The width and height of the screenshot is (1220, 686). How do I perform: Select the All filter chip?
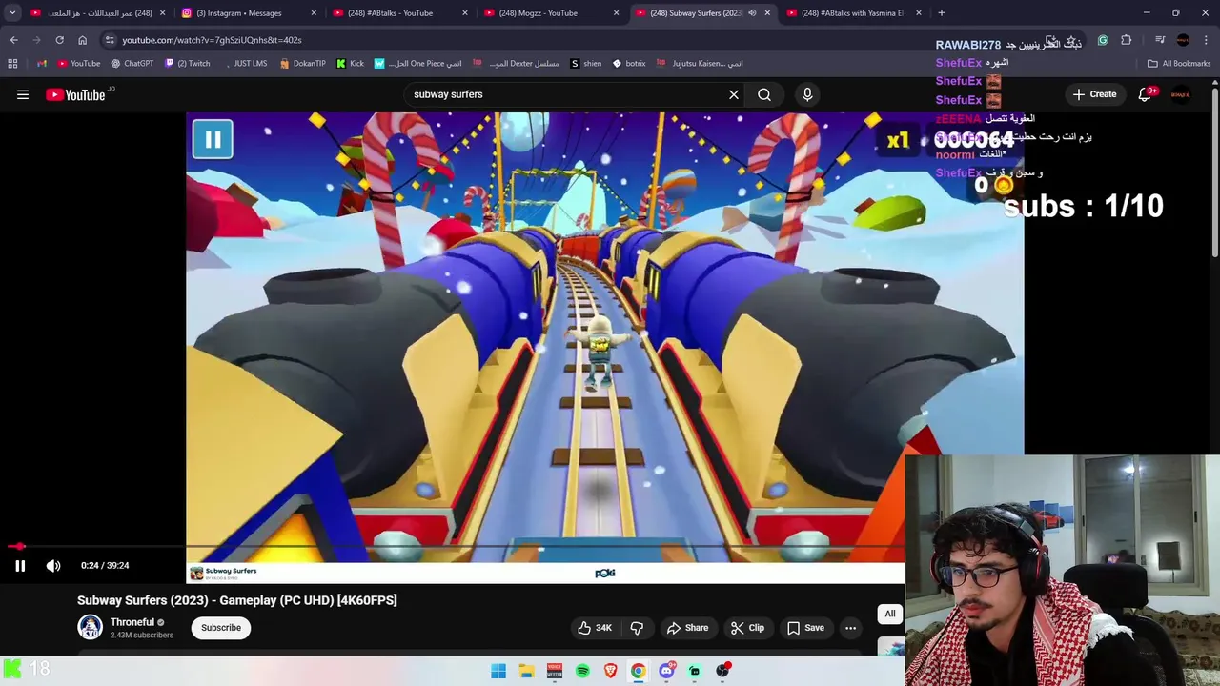(890, 614)
